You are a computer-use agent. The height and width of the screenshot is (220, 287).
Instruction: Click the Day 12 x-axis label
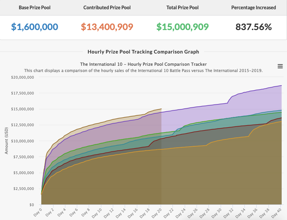pos(109,213)
